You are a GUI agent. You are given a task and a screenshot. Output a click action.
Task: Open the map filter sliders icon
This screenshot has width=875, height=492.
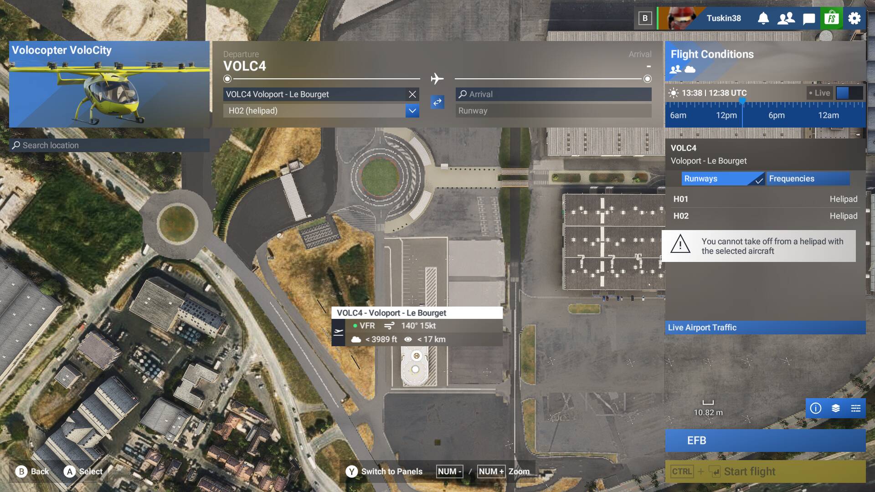856,408
